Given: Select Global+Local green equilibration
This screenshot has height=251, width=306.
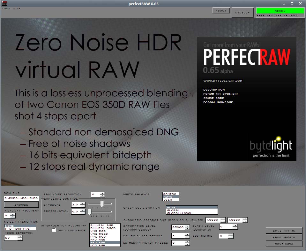Looking at the screenshot, I should [192, 213].
